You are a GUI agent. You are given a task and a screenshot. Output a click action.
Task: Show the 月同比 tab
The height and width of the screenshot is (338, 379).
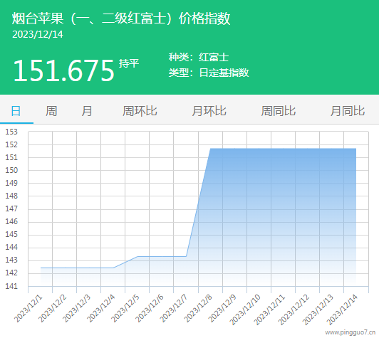tap(348, 111)
